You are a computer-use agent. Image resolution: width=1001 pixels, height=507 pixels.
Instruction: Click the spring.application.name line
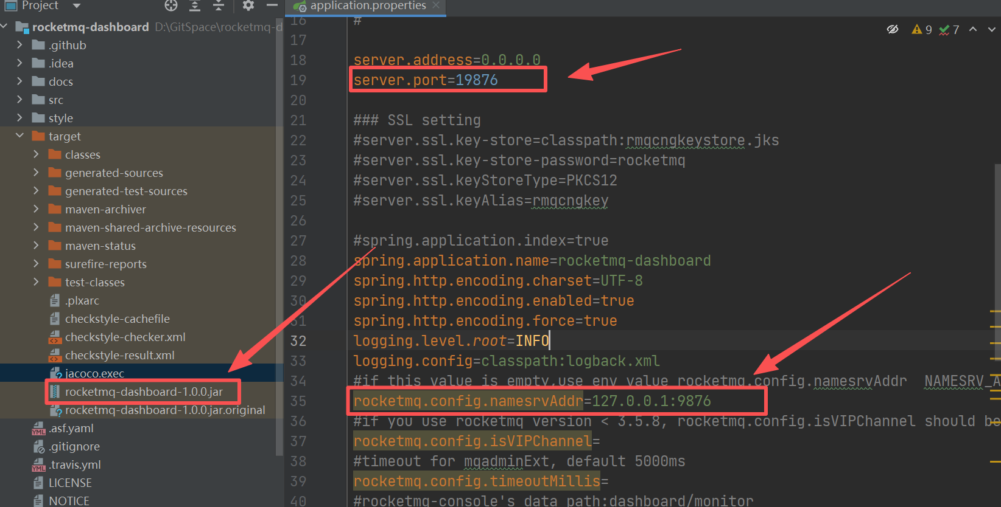532,260
